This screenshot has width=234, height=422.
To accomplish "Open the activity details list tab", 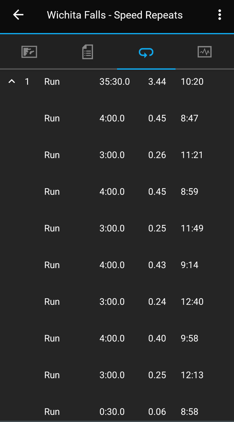I will [x=88, y=52].
